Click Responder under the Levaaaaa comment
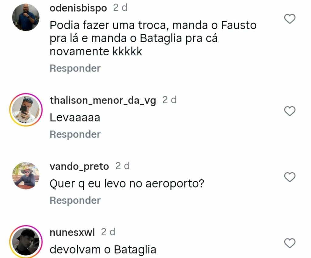311x258 pixels. (x=75, y=135)
